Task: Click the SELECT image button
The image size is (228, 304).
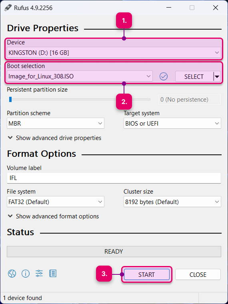Action: 194,76
